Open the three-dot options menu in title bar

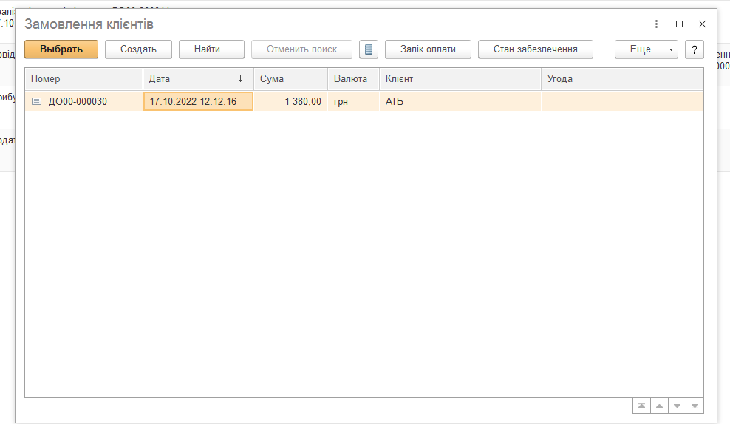click(656, 24)
